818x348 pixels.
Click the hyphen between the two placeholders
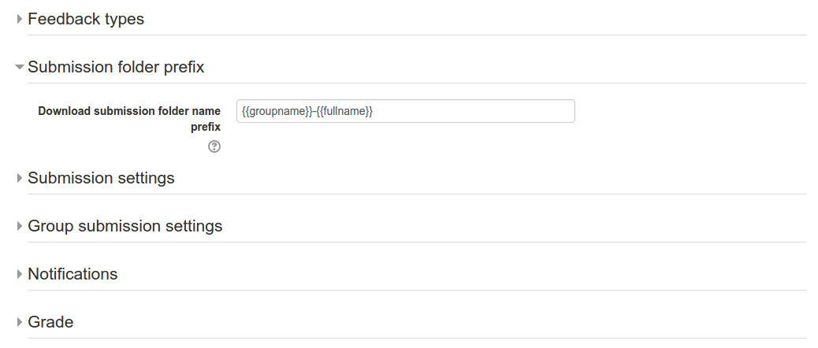coord(314,111)
